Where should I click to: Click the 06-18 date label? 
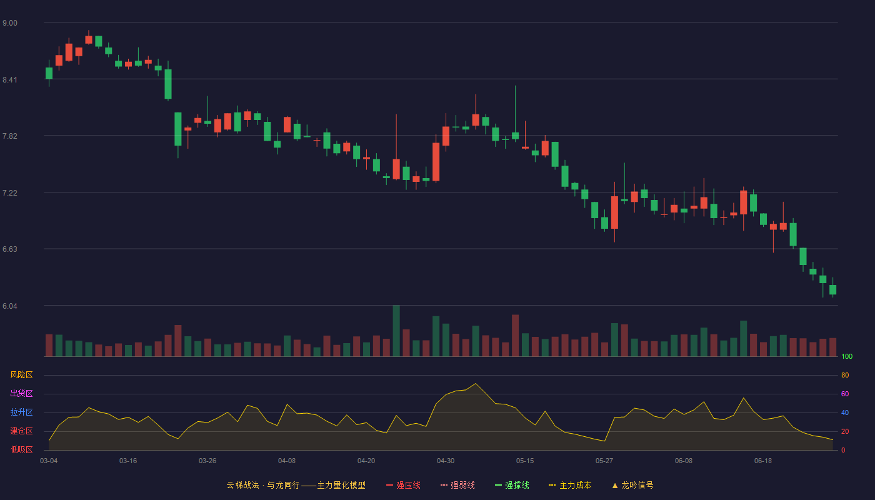763,461
